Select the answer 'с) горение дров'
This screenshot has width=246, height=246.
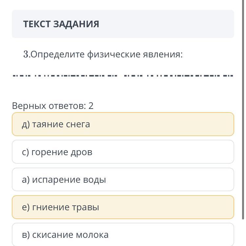point(123,152)
